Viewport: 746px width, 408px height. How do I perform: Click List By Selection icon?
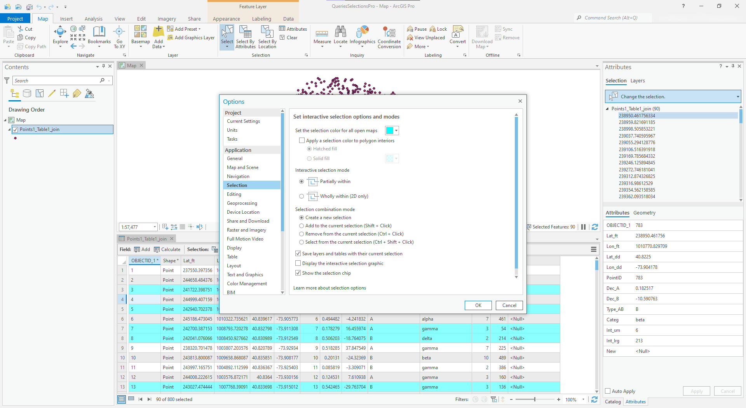[40, 93]
